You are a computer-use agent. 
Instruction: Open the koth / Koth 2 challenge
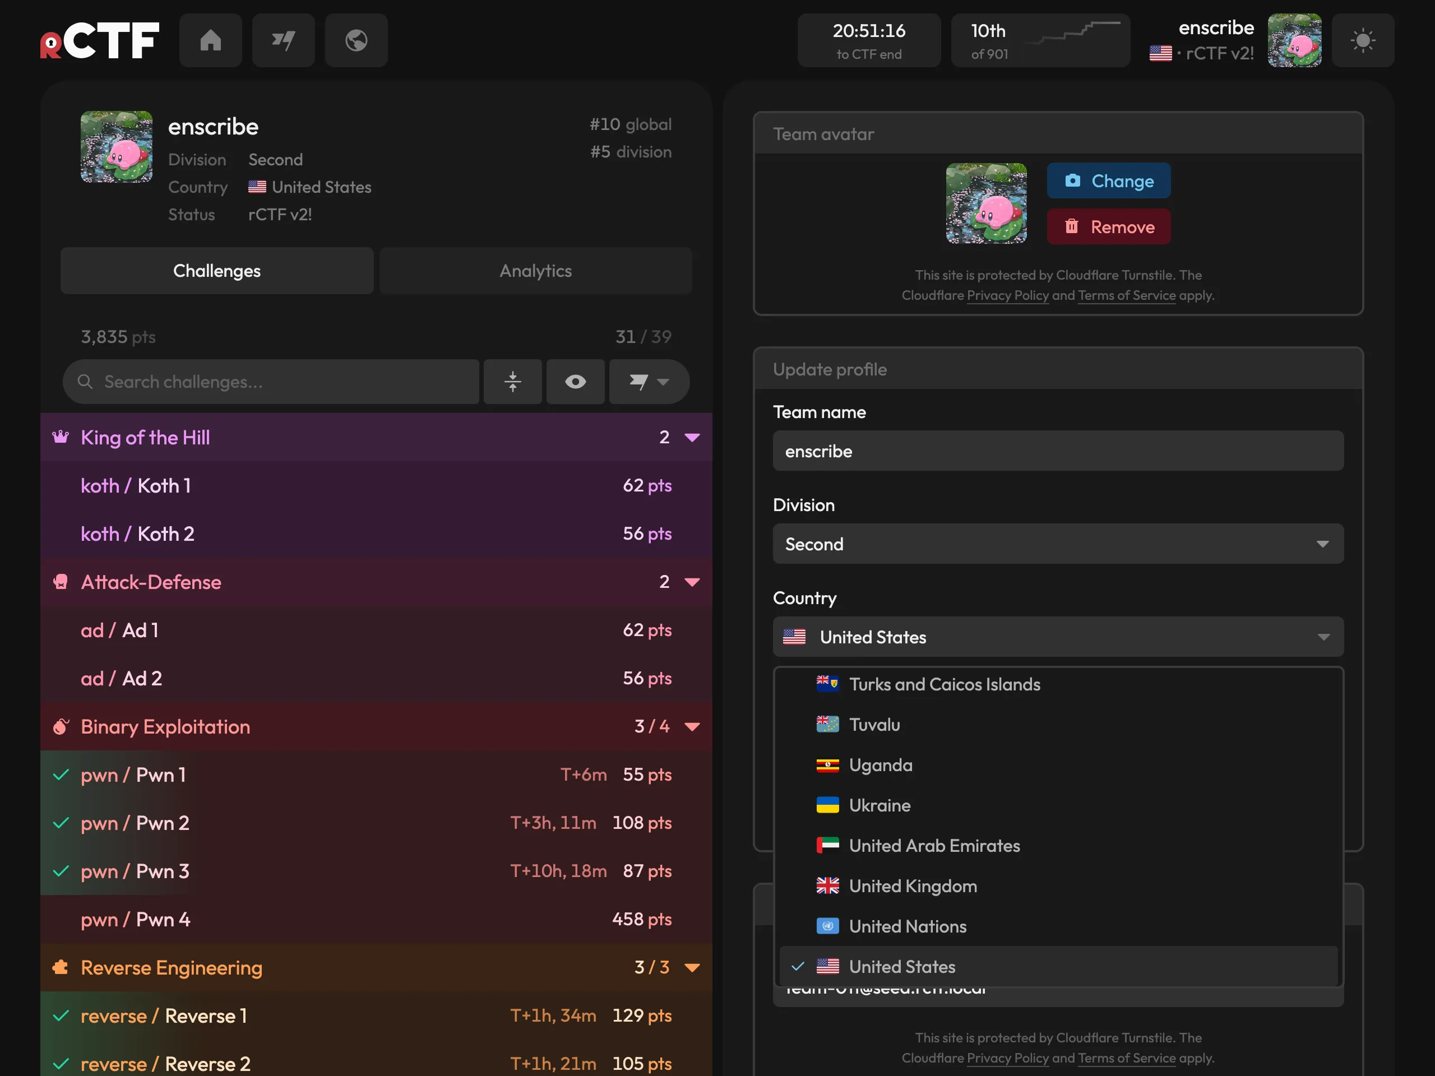coord(376,533)
